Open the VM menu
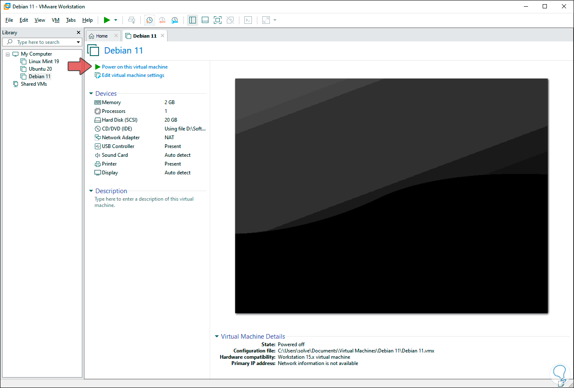 pyautogui.click(x=56, y=20)
